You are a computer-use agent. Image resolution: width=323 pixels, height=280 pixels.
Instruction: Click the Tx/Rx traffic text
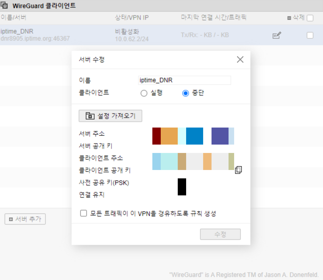click(x=205, y=35)
